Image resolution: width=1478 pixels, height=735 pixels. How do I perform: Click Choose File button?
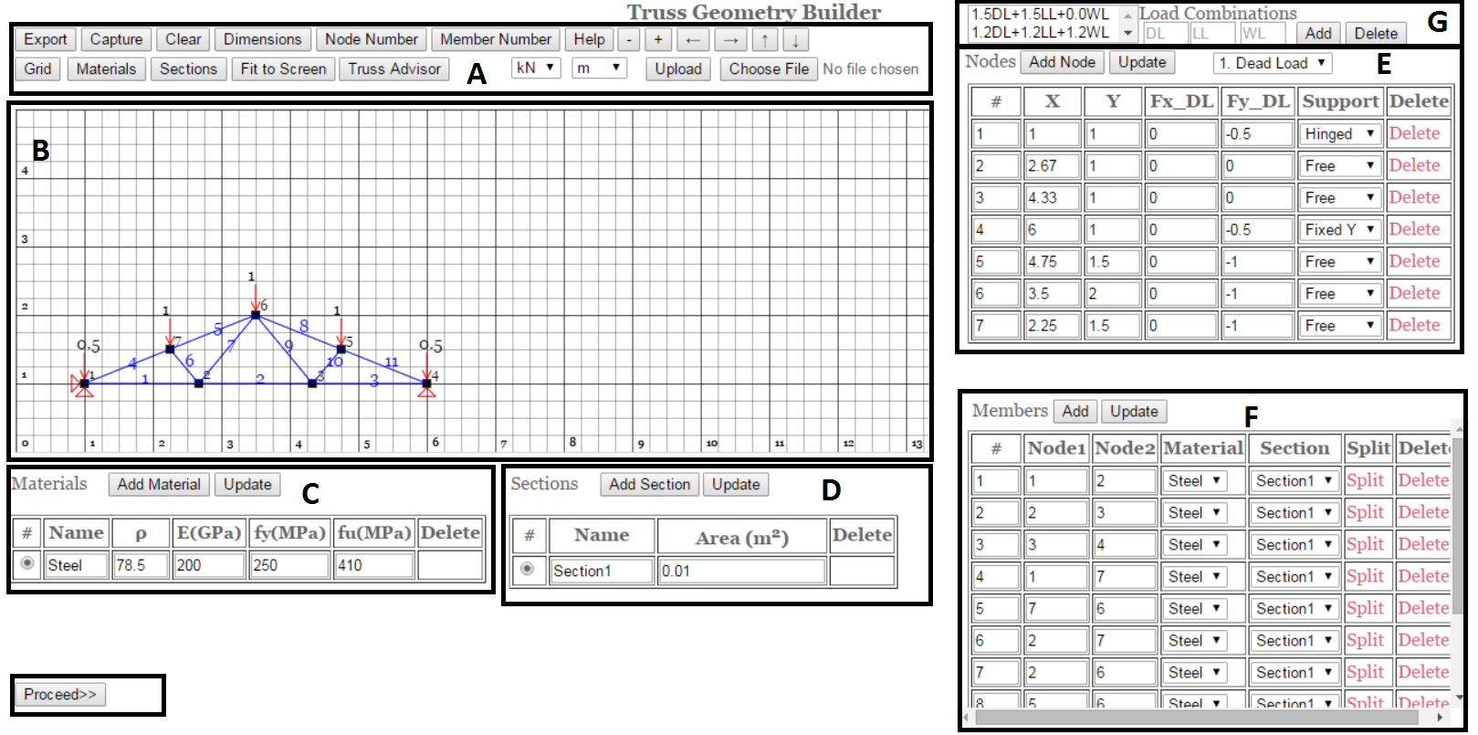(769, 68)
